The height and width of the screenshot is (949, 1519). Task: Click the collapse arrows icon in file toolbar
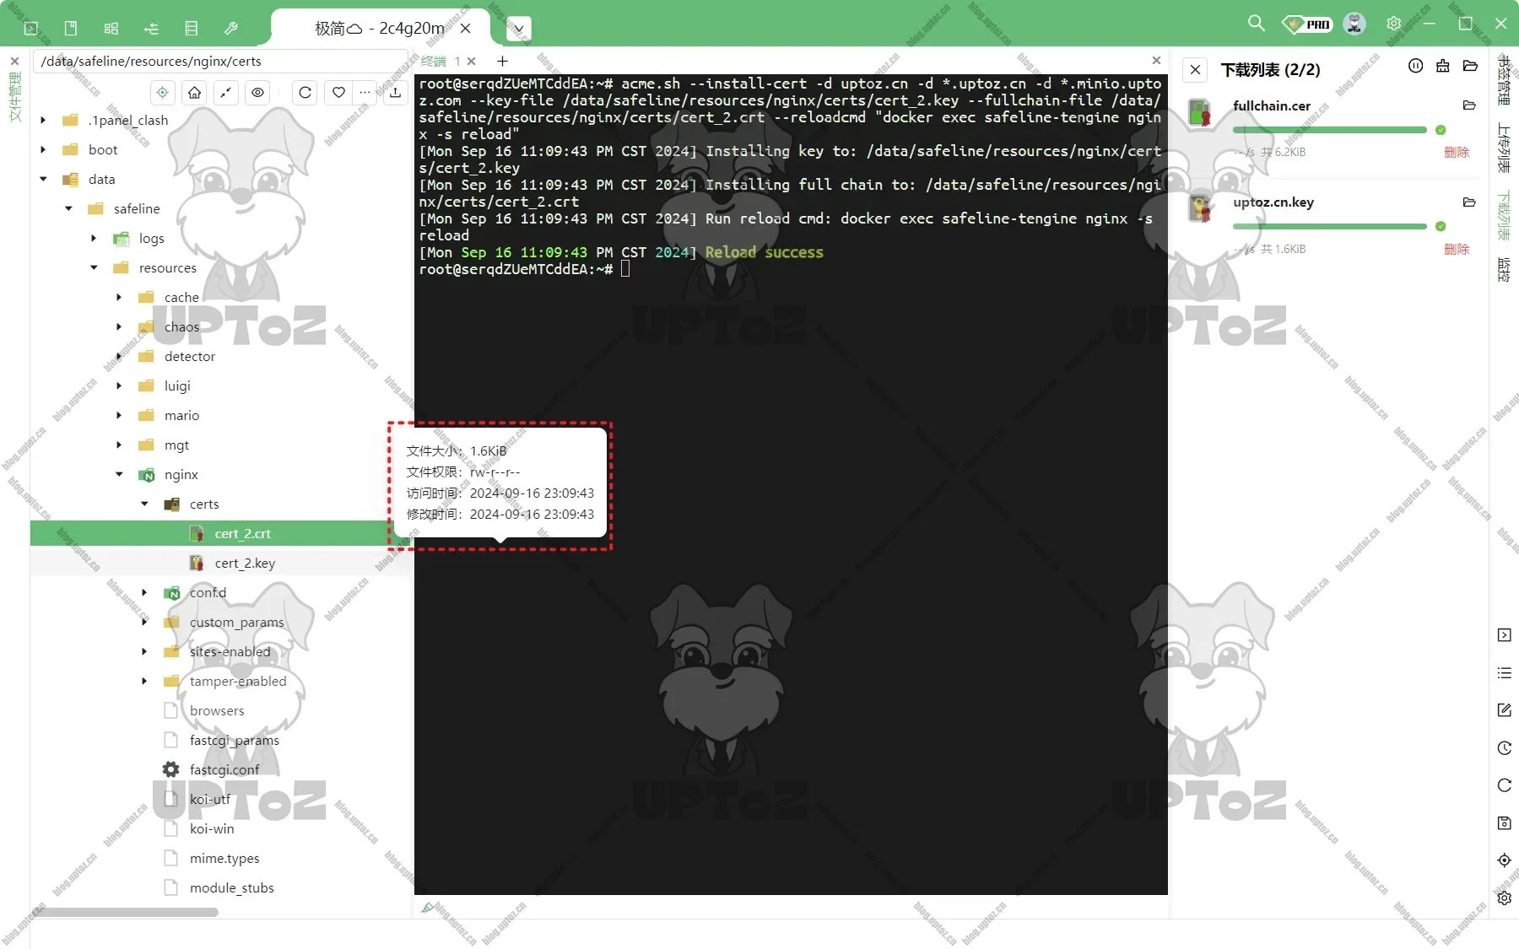click(x=226, y=93)
